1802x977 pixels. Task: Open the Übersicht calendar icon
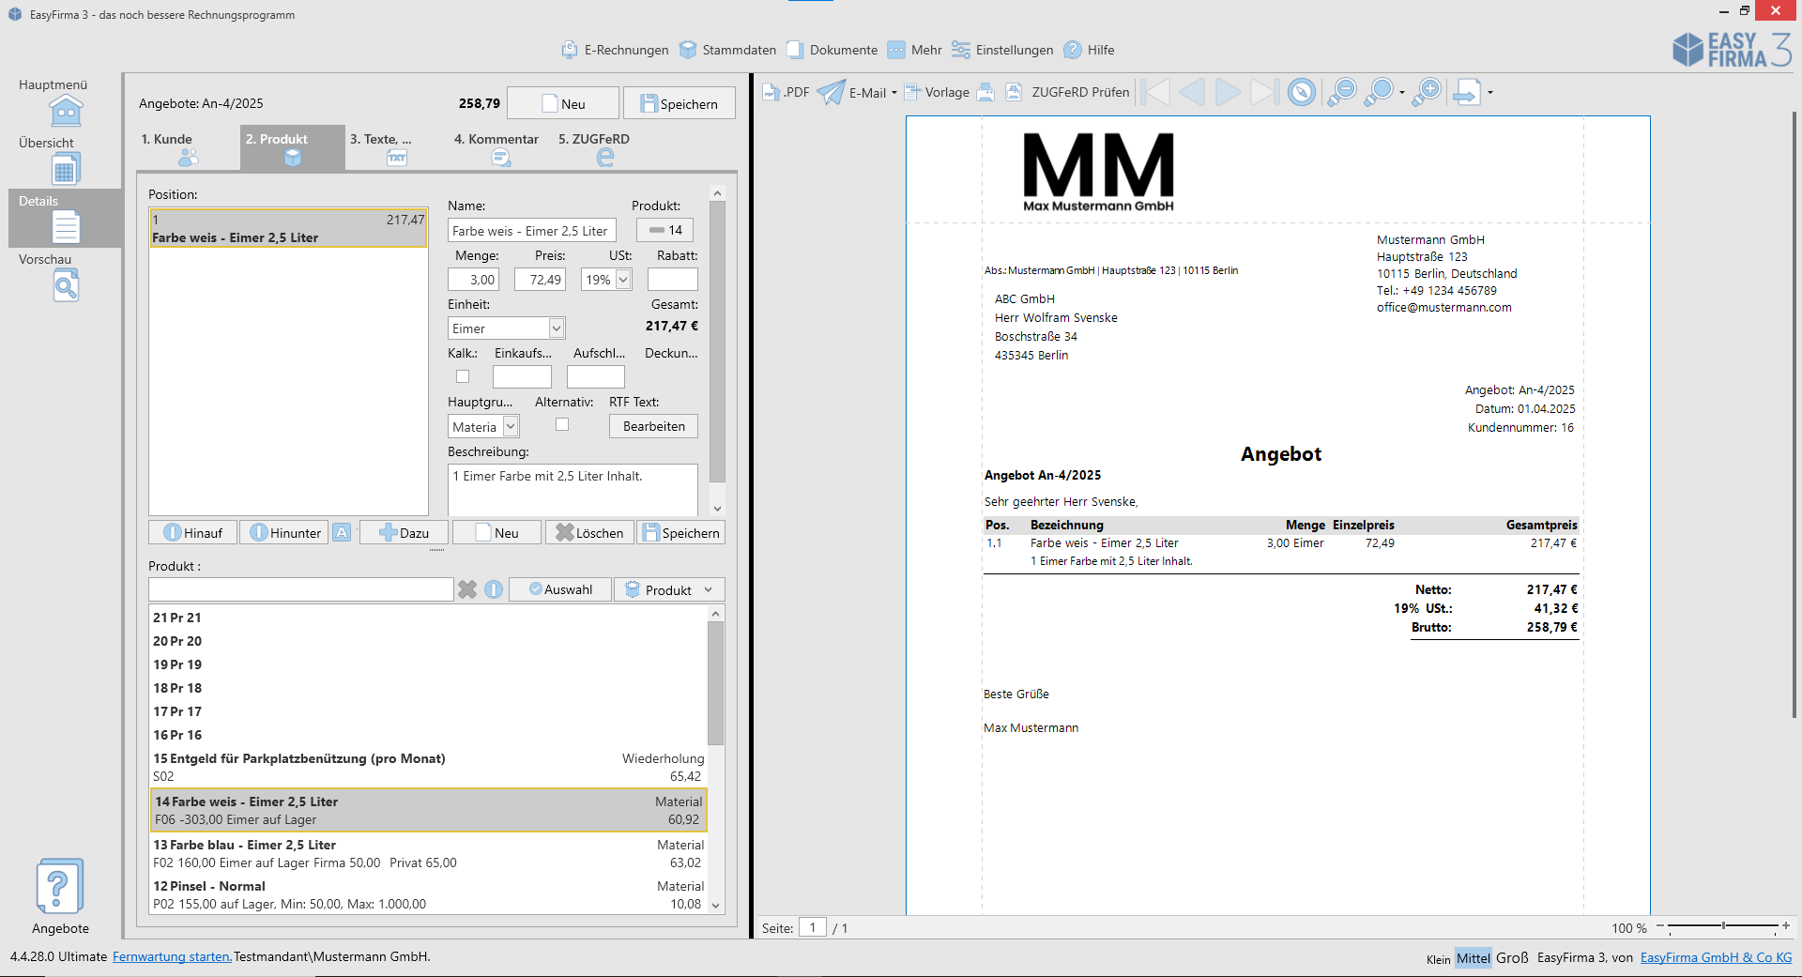[66, 169]
